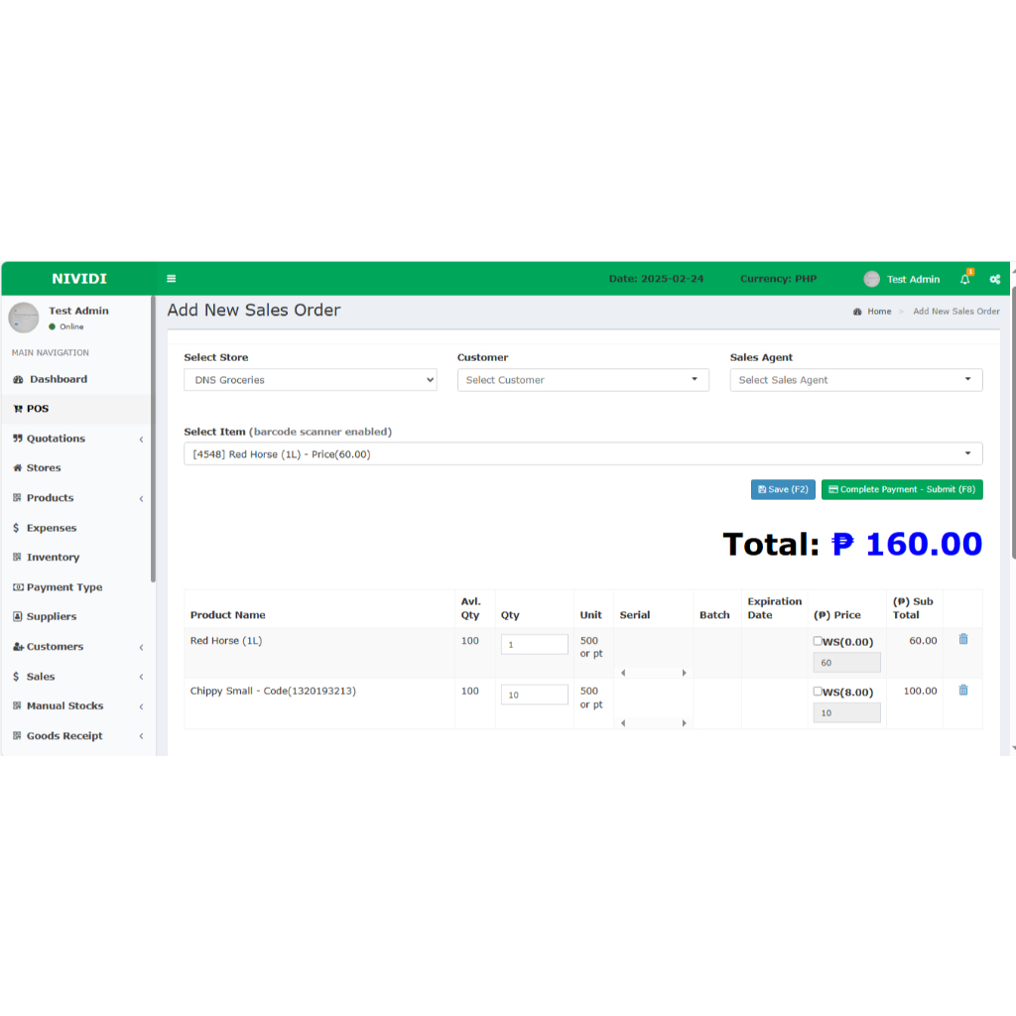Enable wholesale price checkbox for Red Horse
Screen dimensions: 1016x1016
(x=818, y=641)
